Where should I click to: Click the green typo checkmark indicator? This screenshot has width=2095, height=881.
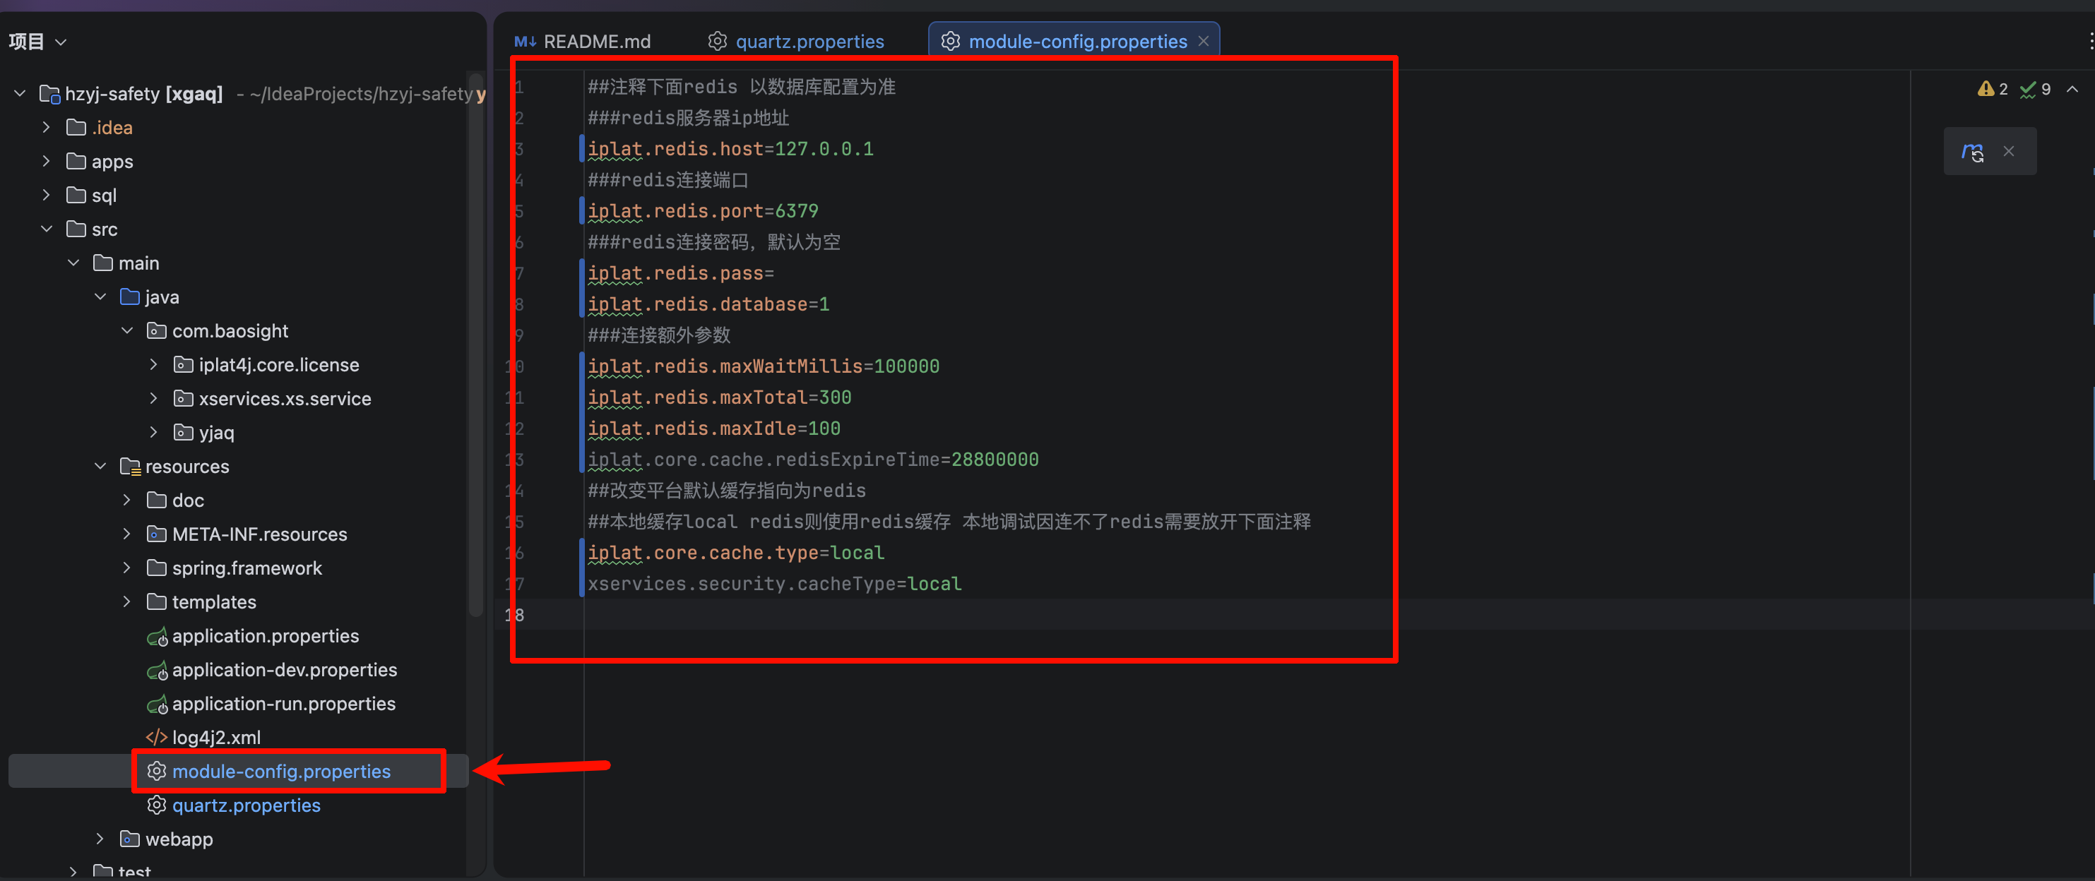2027,88
